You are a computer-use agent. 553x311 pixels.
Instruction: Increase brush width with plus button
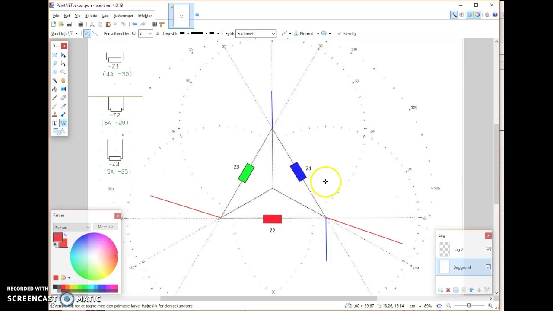157,33
